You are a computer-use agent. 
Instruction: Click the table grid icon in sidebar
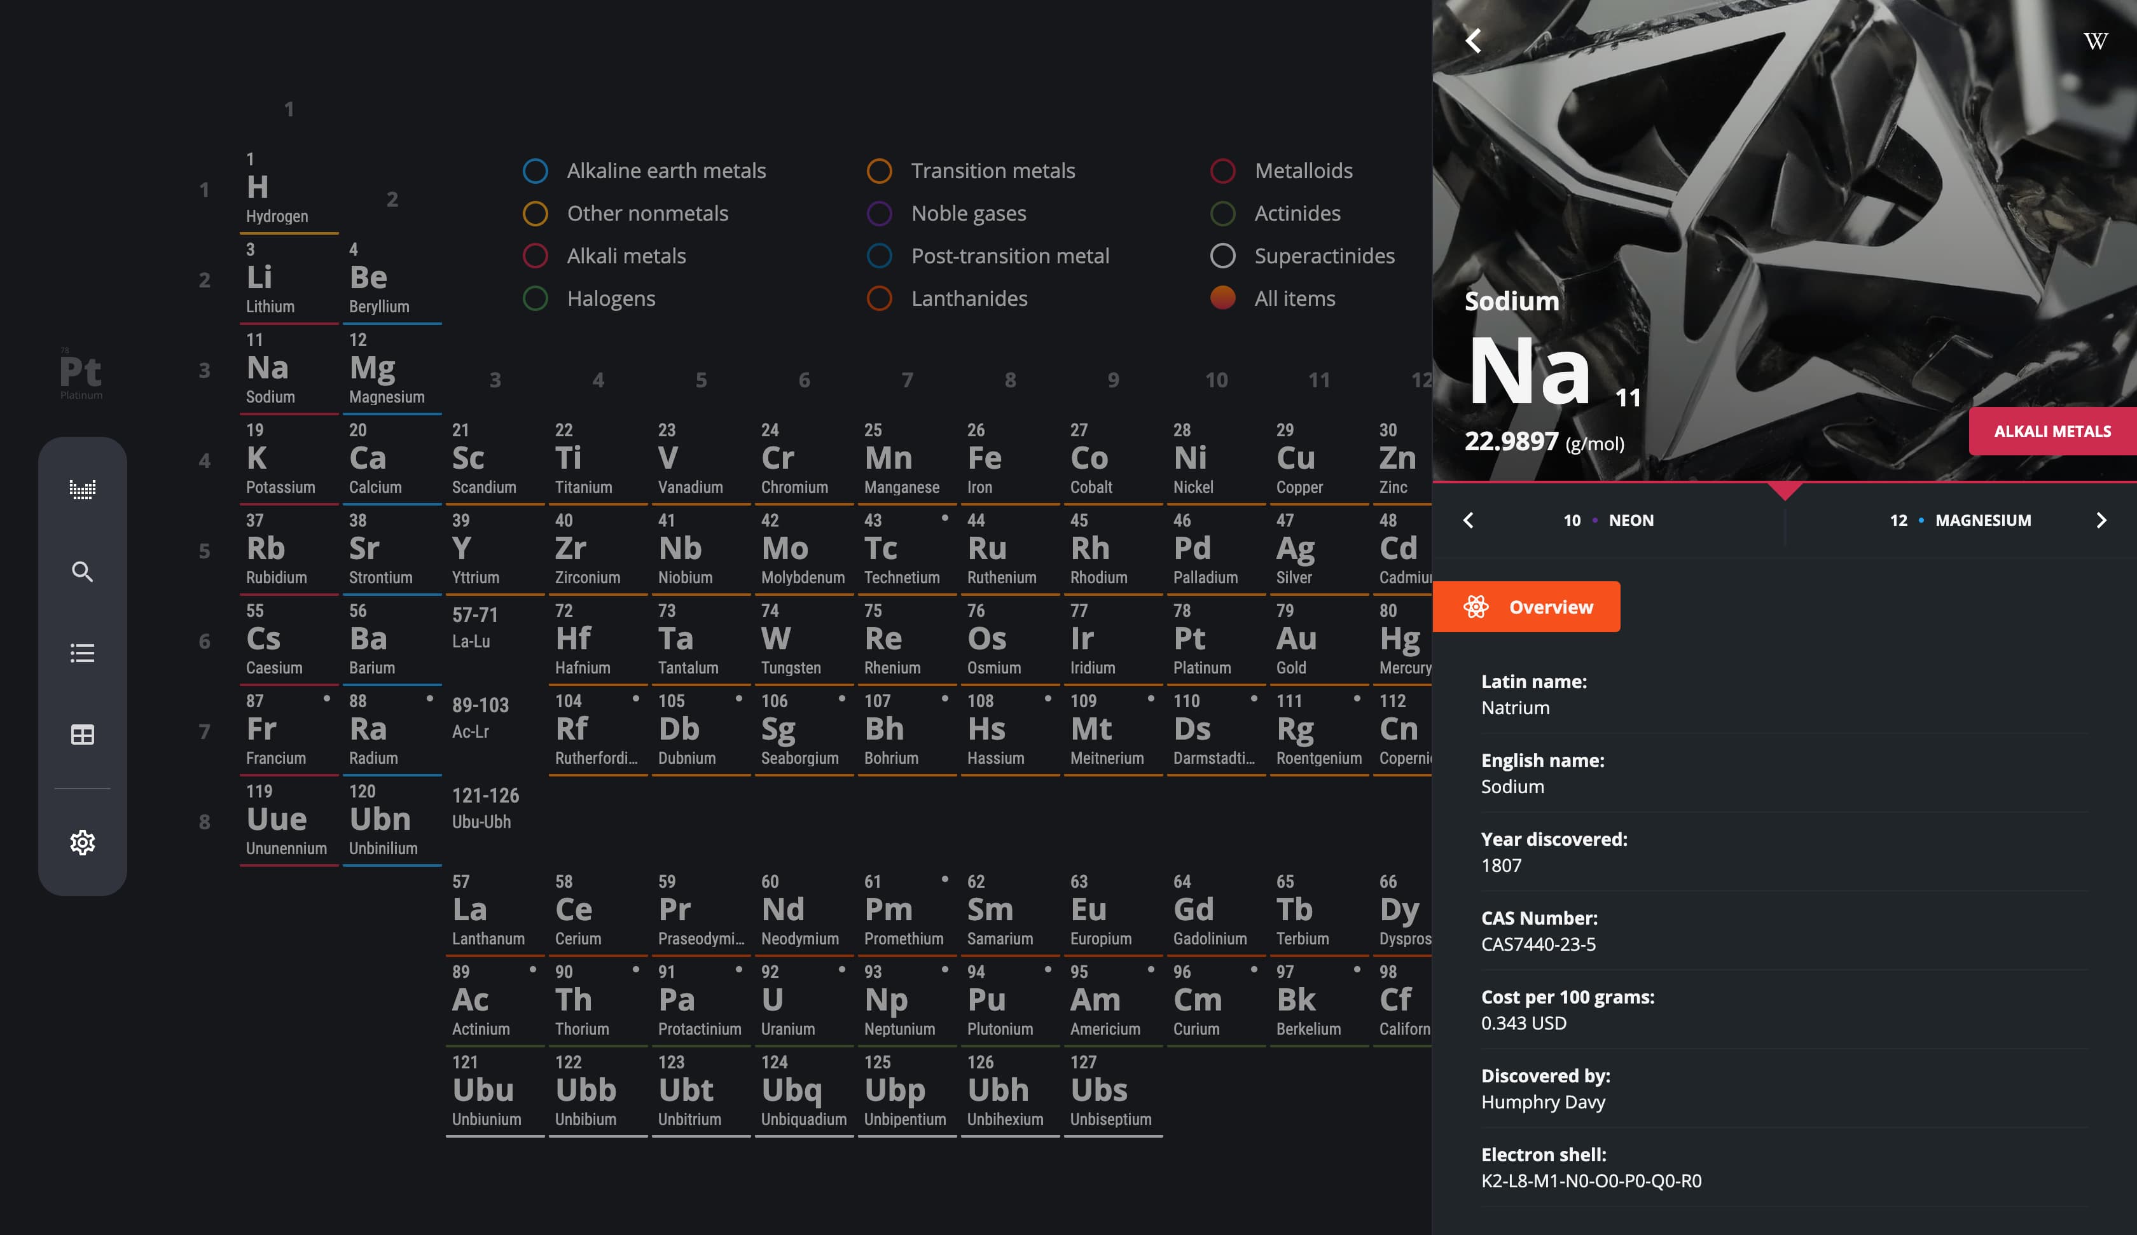click(82, 735)
